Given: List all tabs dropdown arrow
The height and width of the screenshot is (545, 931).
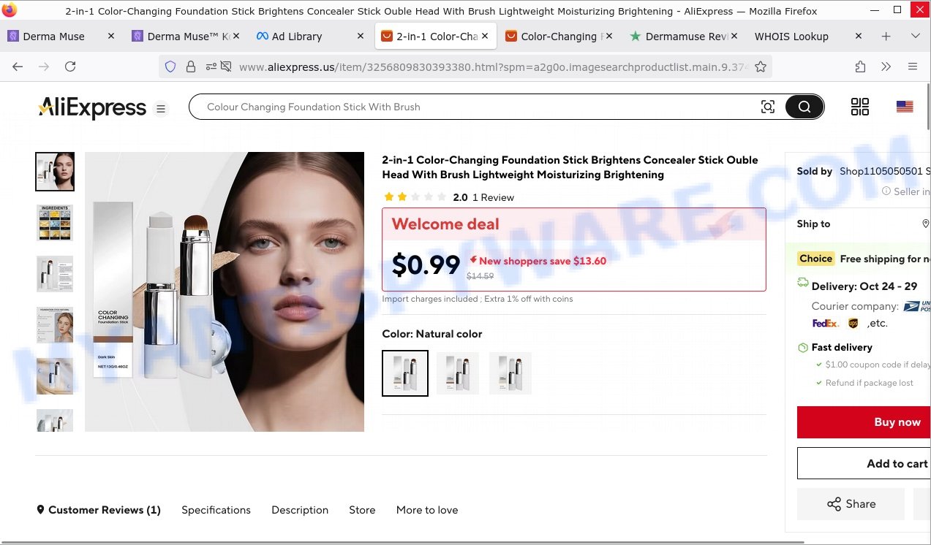Looking at the screenshot, I should point(915,37).
